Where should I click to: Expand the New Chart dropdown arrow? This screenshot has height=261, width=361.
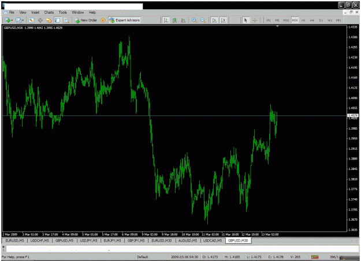pyautogui.click(x=12, y=20)
